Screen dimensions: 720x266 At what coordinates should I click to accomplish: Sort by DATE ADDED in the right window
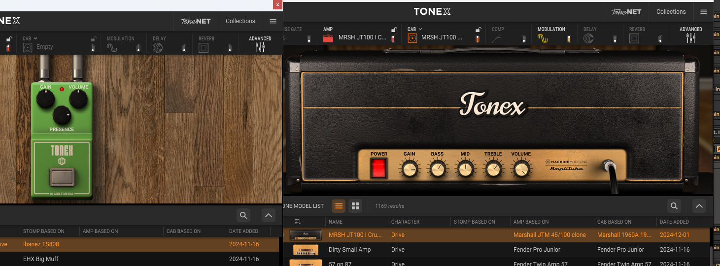coord(675,222)
